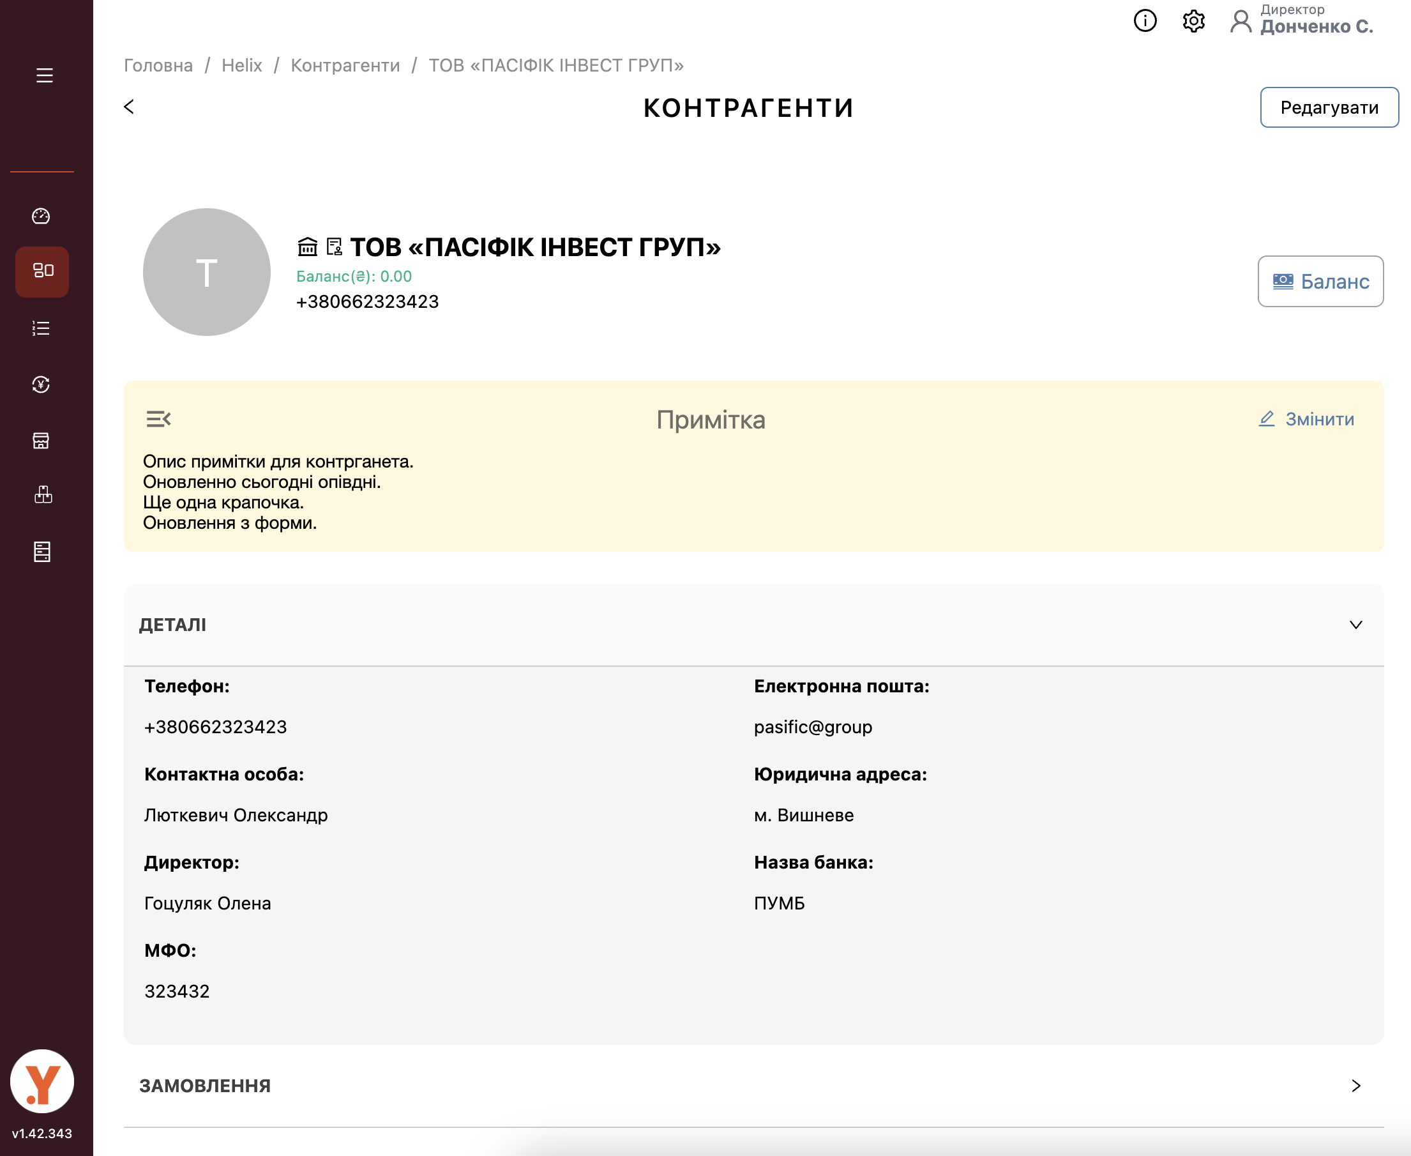Open the documents cabinet sidebar icon
Viewport: 1411px width, 1156px height.
coord(42,551)
